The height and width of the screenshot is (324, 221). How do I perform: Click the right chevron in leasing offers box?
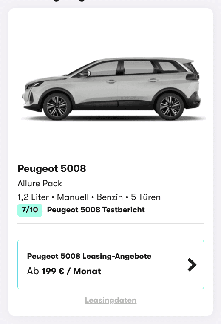pos(192,265)
